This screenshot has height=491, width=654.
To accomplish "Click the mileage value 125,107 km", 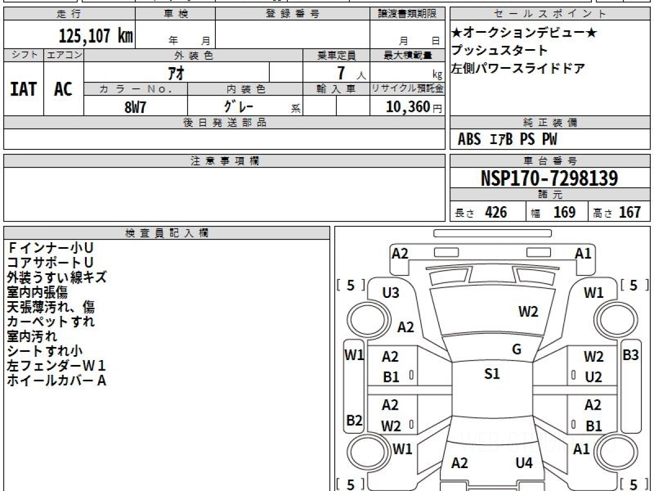I will tap(96, 36).
